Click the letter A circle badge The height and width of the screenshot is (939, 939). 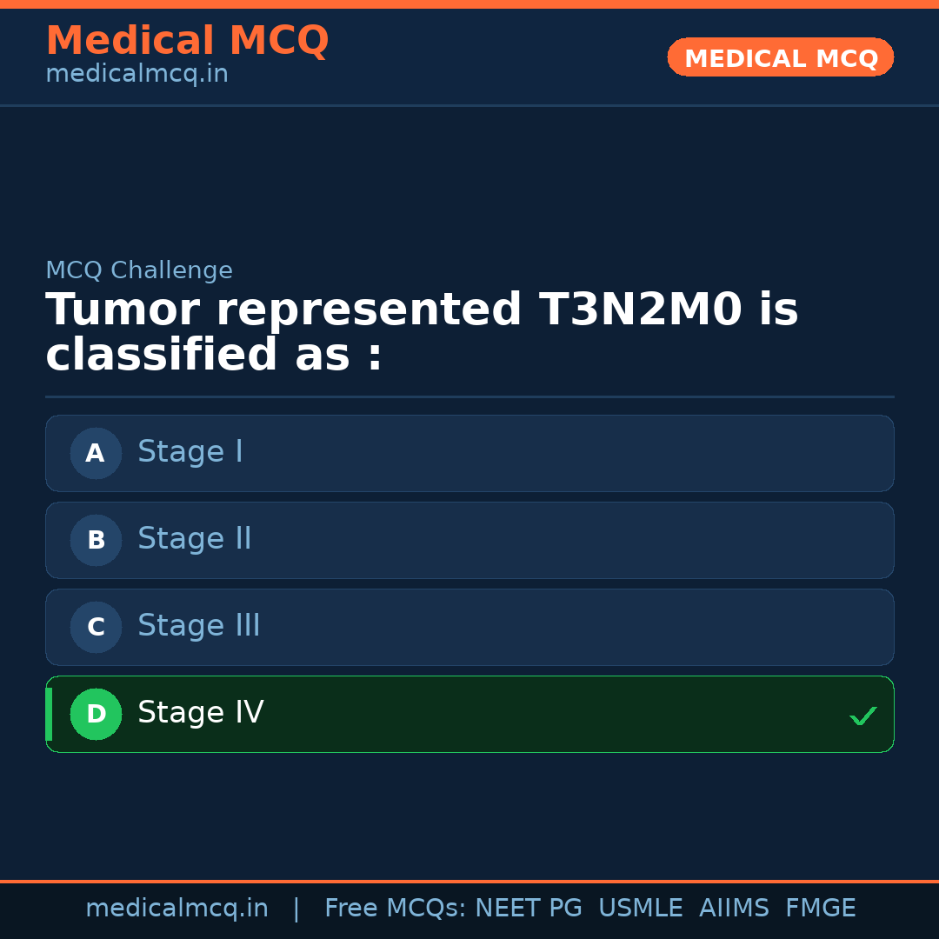tap(96, 453)
